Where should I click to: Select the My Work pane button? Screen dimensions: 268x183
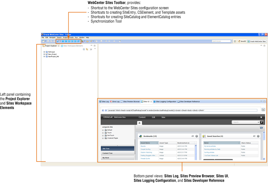click(x=117, y=158)
